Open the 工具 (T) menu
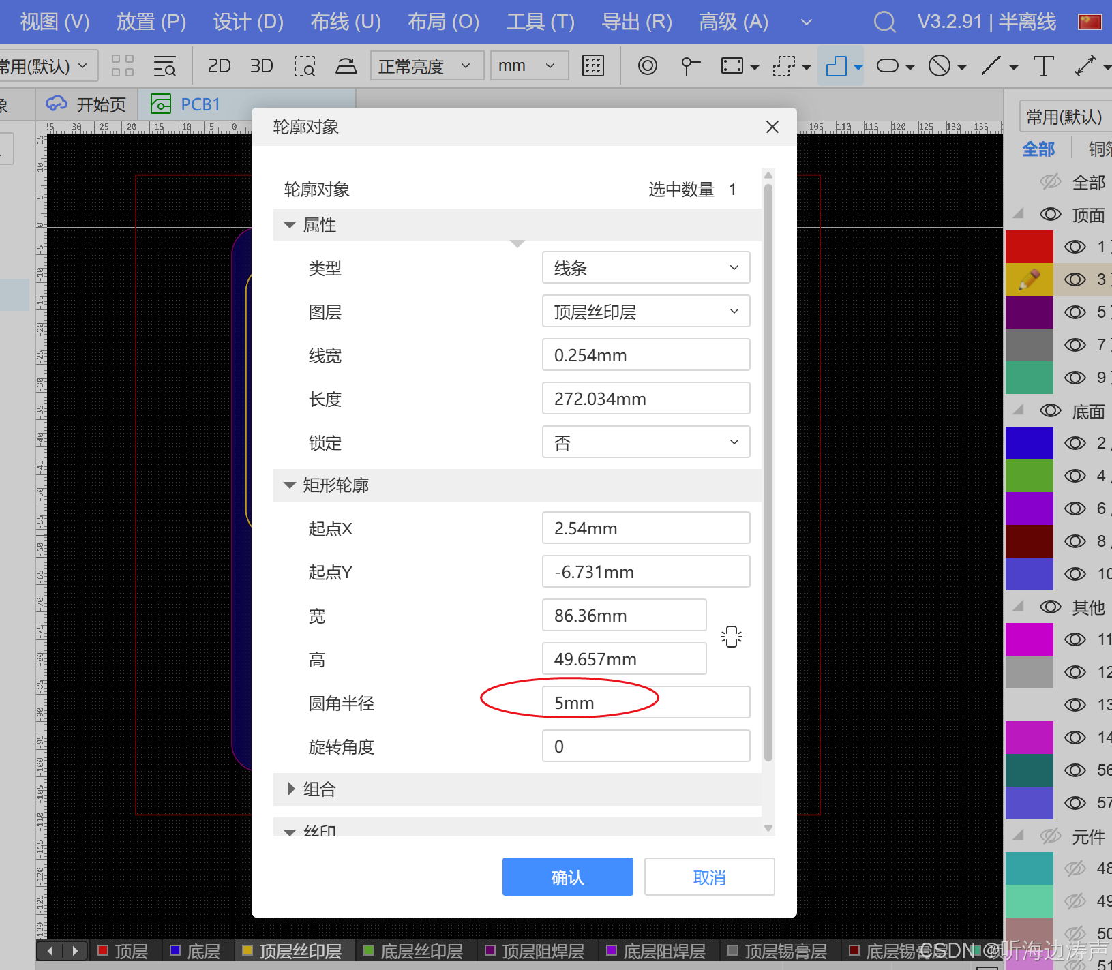Image resolution: width=1112 pixels, height=970 pixels. (x=541, y=22)
